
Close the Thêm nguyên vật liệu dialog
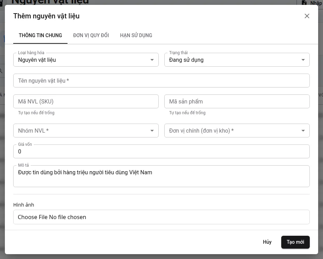(x=307, y=16)
